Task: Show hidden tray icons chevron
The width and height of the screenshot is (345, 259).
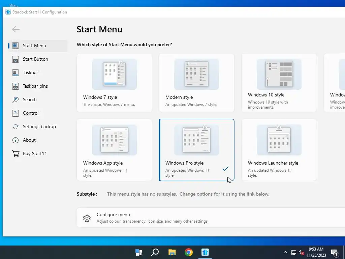Action: [x=285, y=252]
